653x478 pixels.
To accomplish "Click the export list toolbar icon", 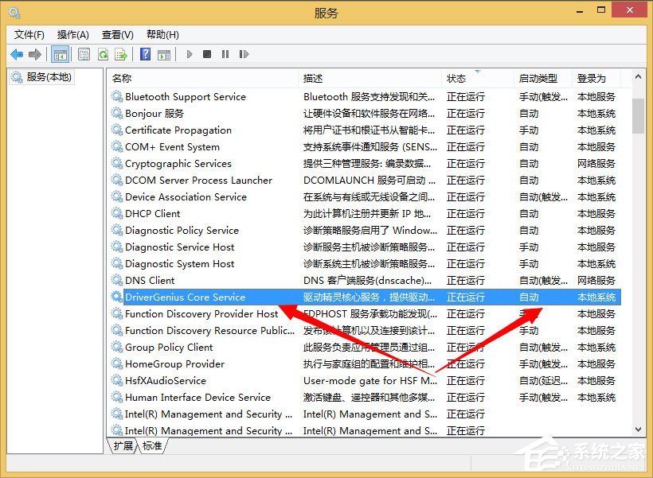I will (x=122, y=53).
